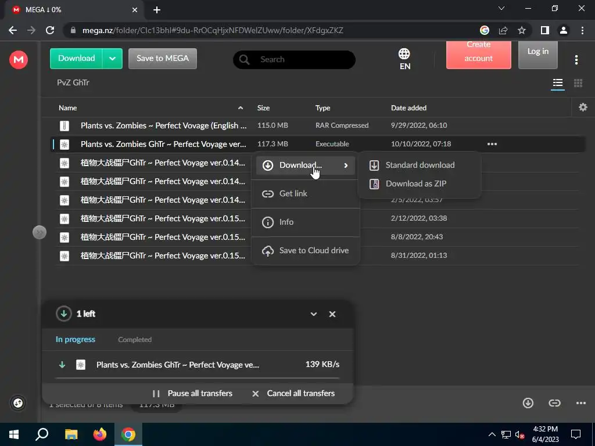Click transfers sync icon in left sidebar

(18, 403)
